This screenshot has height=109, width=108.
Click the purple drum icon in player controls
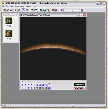pos(46,88)
